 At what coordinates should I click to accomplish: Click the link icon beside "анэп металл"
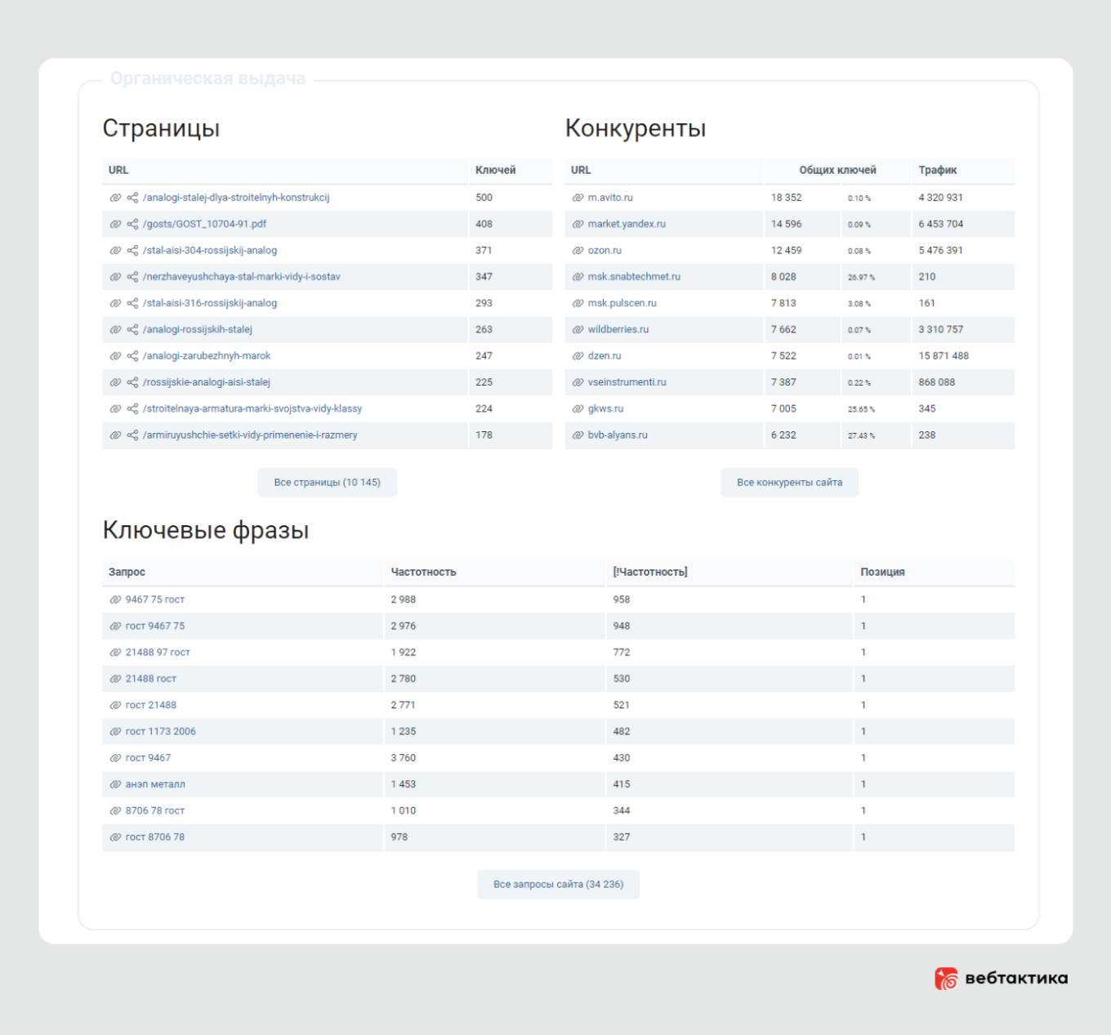tap(114, 784)
